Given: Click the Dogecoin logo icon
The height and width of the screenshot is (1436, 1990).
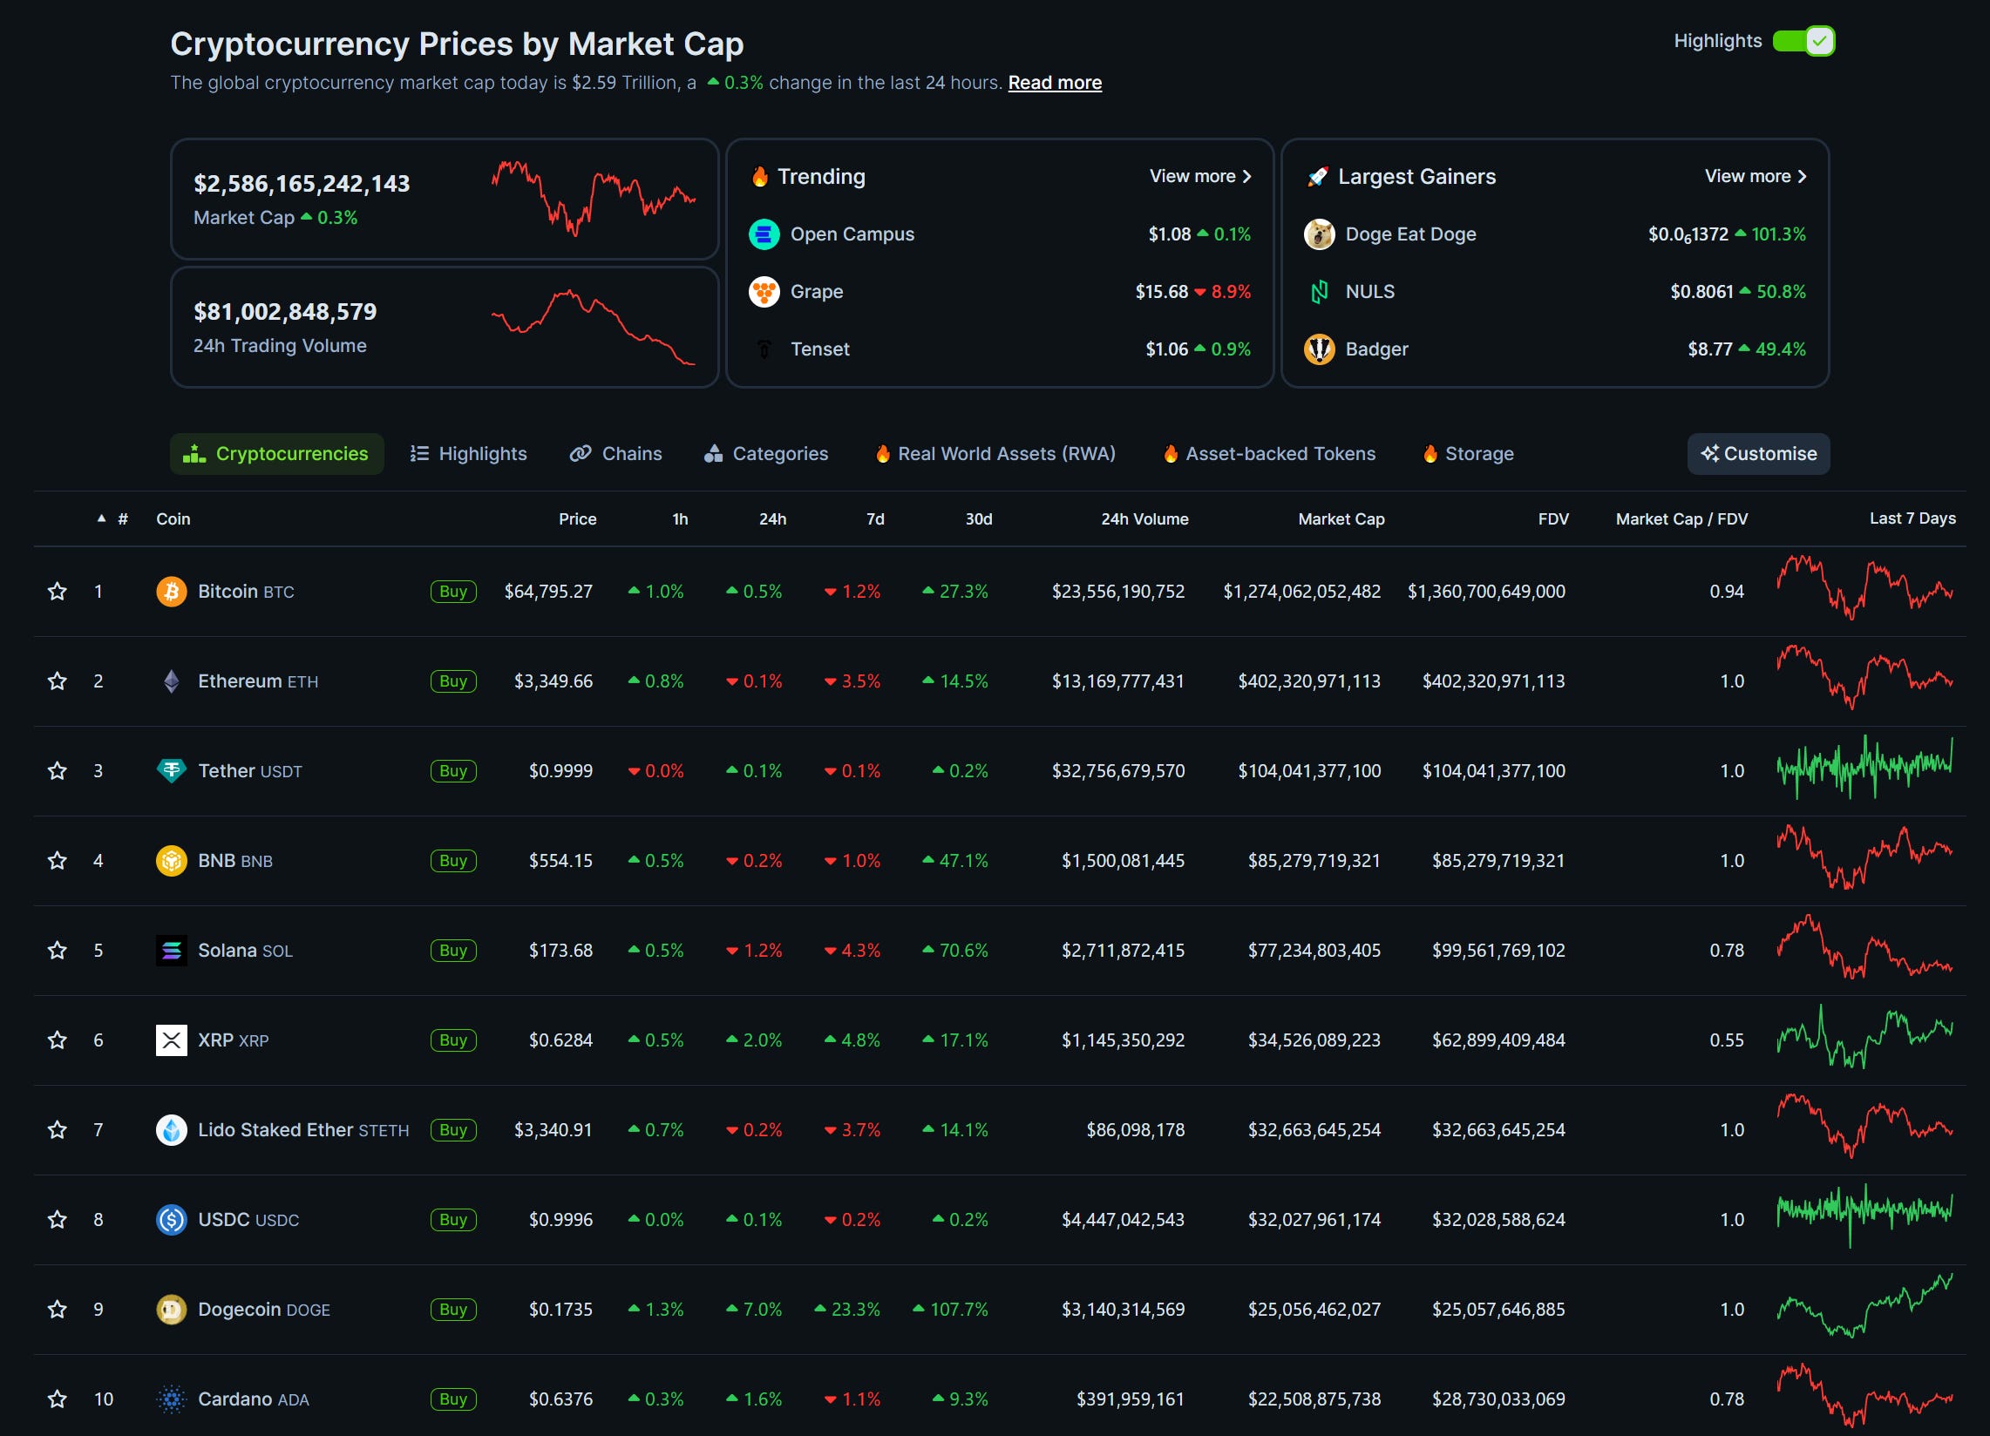Looking at the screenshot, I should (x=171, y=1309).
